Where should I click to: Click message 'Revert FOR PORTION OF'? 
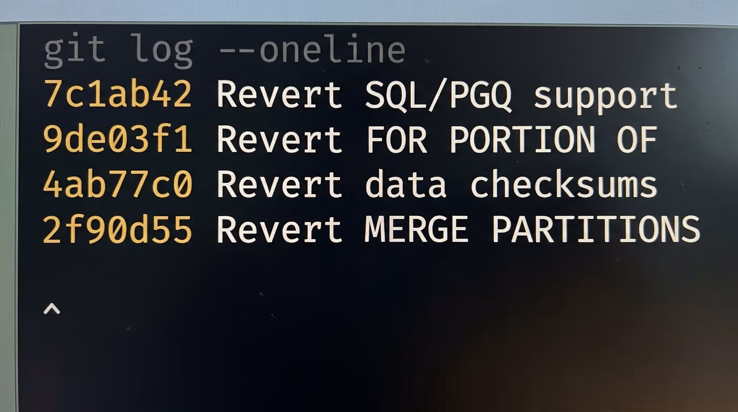(437, 139)
